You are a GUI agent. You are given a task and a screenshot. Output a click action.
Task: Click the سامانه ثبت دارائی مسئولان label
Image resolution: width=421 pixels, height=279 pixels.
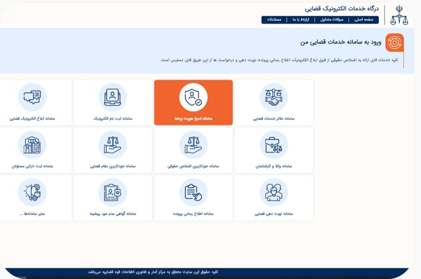tap(32, 166)
